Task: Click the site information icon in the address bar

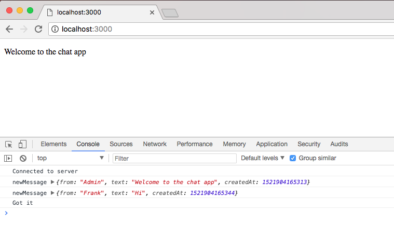Action: pos(55,29)
